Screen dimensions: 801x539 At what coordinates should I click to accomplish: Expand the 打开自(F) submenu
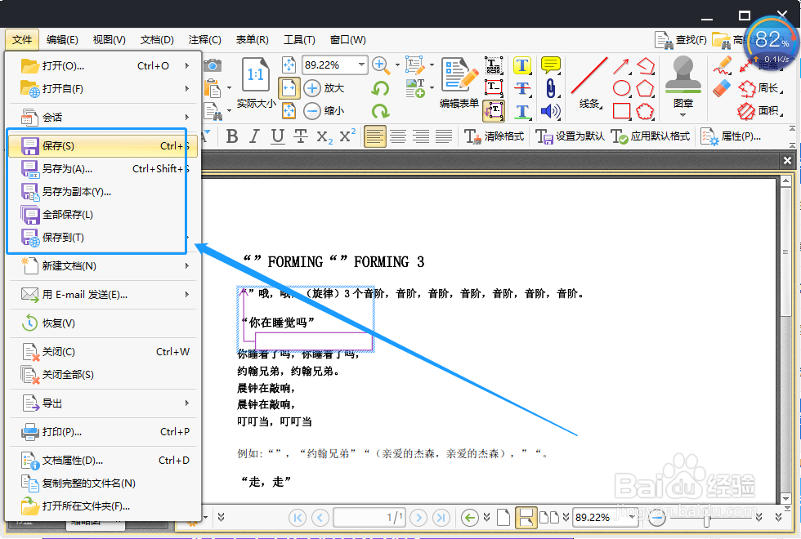coord(187,88)
